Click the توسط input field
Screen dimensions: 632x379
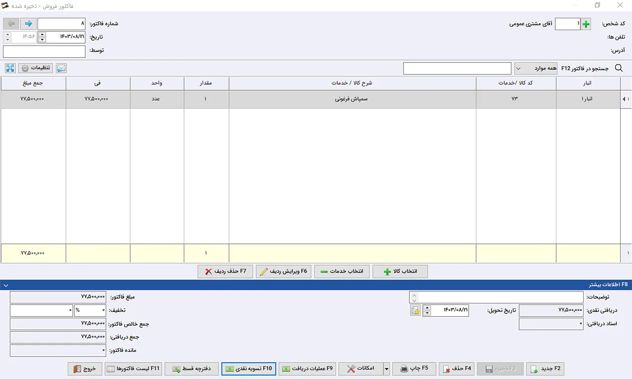[x=44, y=51]
